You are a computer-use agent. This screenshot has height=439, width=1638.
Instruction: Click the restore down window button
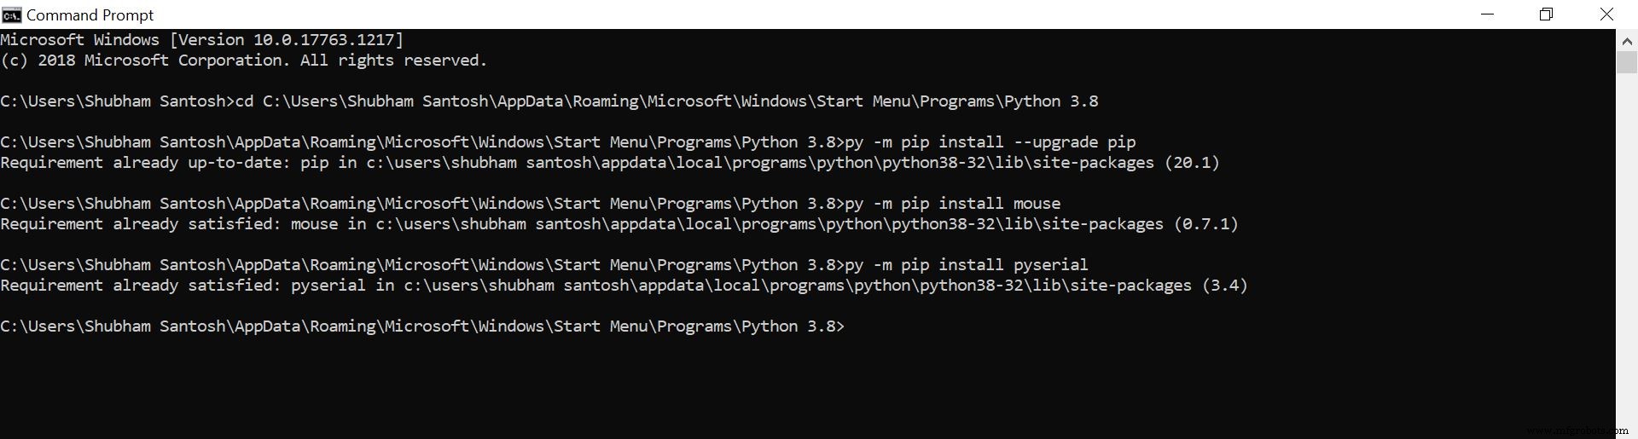(1546, 14)
